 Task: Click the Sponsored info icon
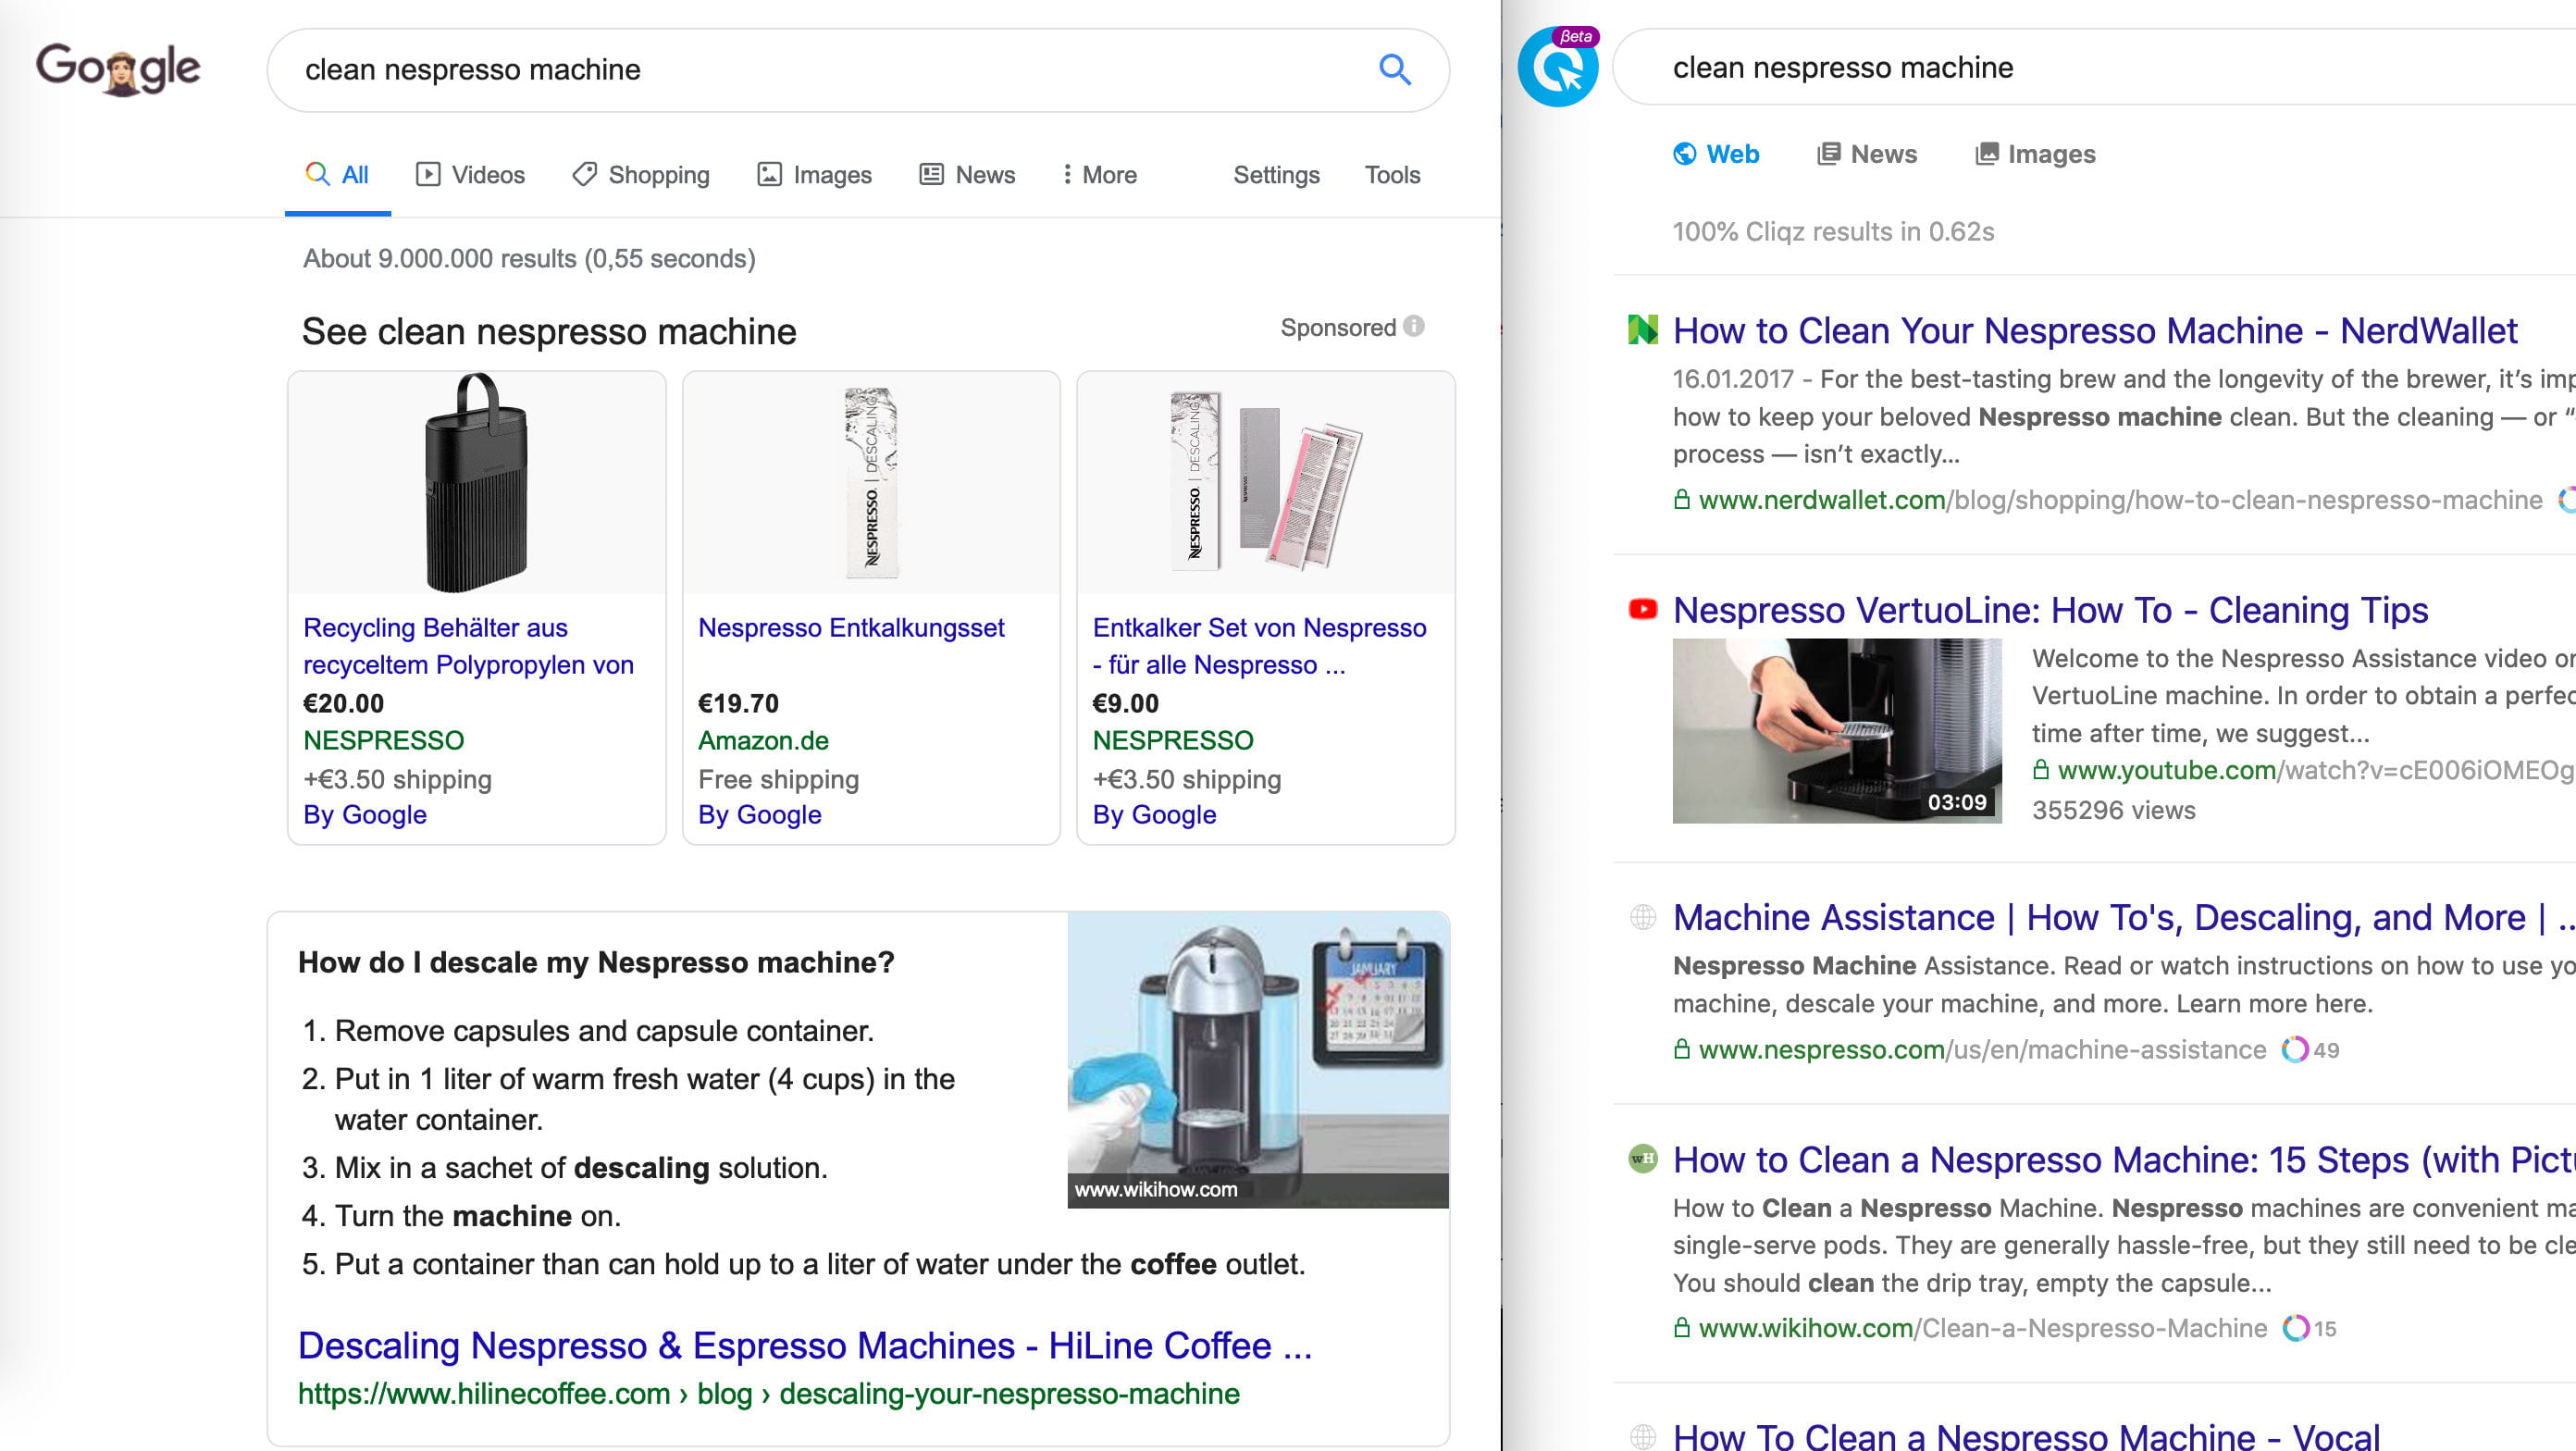[x=1413, y=327]
